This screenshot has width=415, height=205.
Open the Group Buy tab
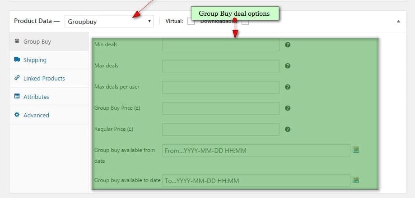pos(49,42)
